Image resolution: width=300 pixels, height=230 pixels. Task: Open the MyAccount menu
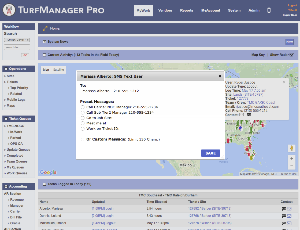pyautogui.click(x=211, y=10)
